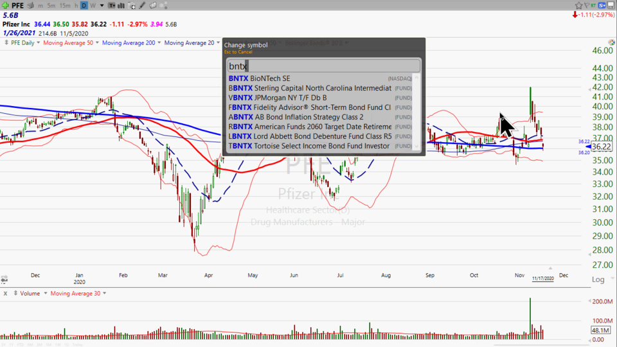The height and width of the screenshot is (347, 617).
Task: Switch to the 15m timeframe
Action: 65,6
